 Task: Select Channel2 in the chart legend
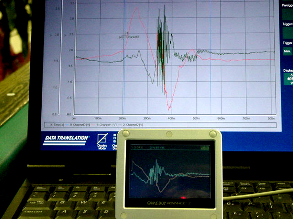(x=129, y=124)
